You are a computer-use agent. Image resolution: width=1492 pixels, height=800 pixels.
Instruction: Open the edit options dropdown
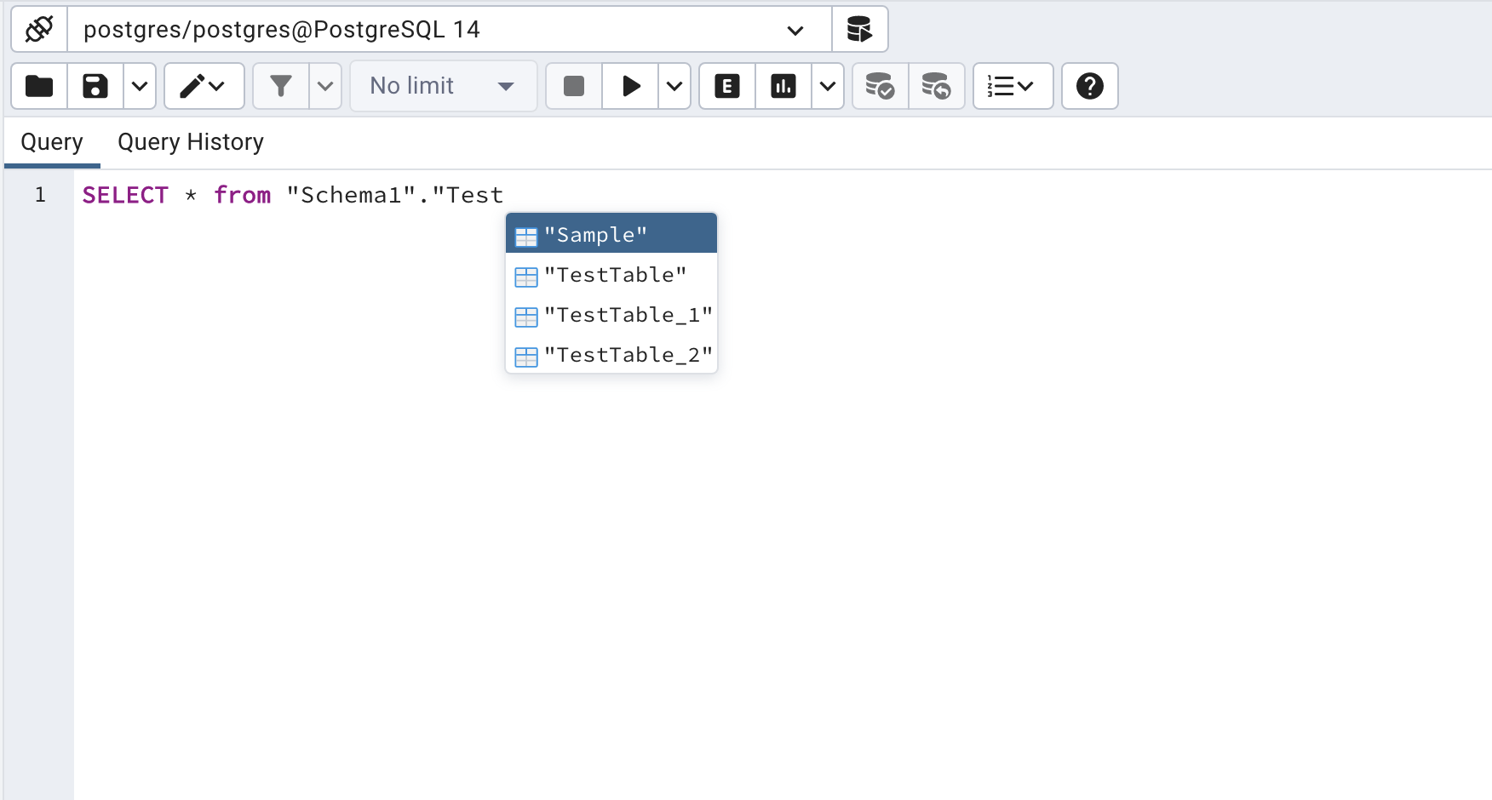(x=204, y=86)
